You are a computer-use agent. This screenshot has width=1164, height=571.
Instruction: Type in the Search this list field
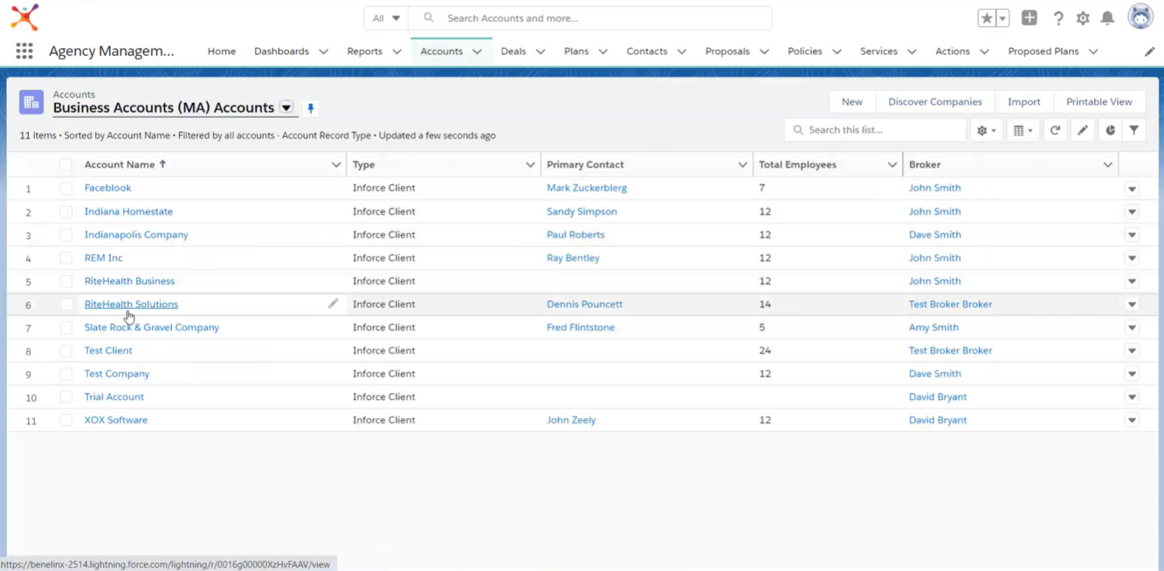(875, 129)
